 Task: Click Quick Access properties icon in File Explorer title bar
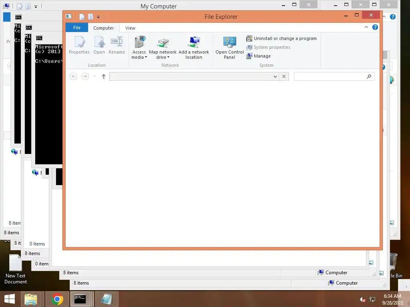(x=82, y=17)
